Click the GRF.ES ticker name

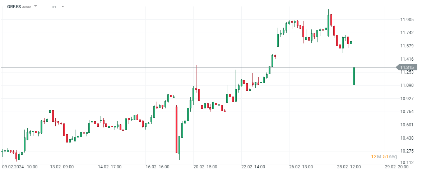tap(14, 7)
